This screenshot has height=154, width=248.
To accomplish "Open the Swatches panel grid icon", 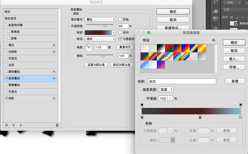I will (215, 19).
